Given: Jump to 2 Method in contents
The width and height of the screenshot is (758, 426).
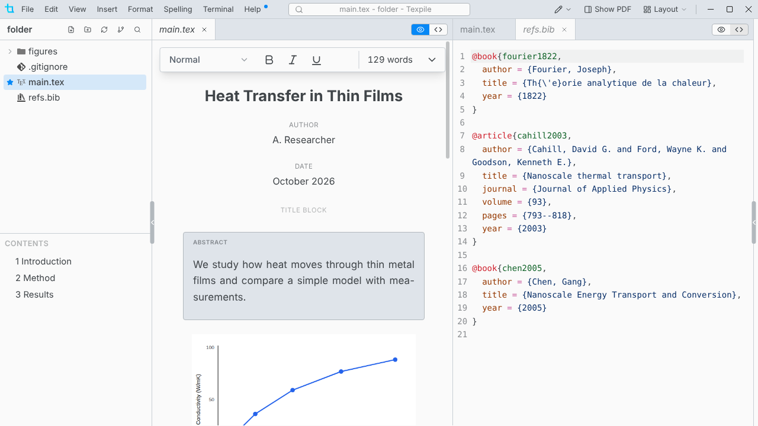Looking at the screenshot, I should coord(36,278).
